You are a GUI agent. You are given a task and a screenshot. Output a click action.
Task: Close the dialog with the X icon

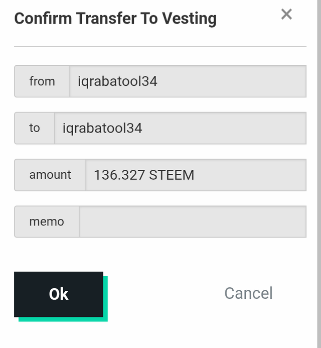286,15
